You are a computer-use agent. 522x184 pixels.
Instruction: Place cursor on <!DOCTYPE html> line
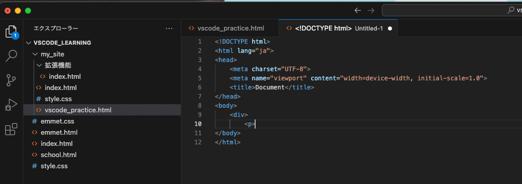pyautogui.click(x=242, y=42)
